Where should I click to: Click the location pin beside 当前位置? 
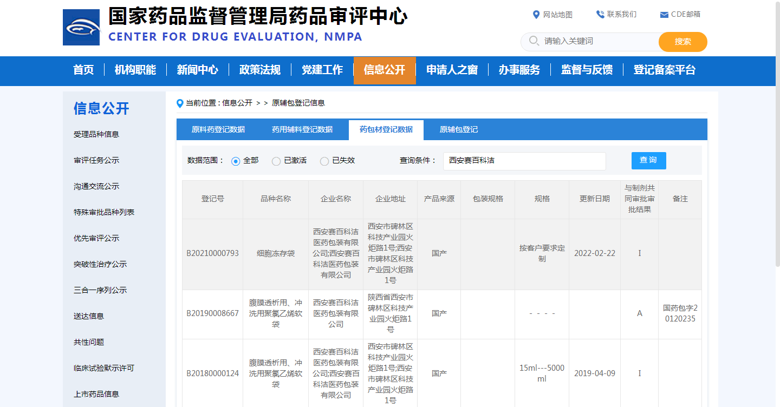click(180, 103)
